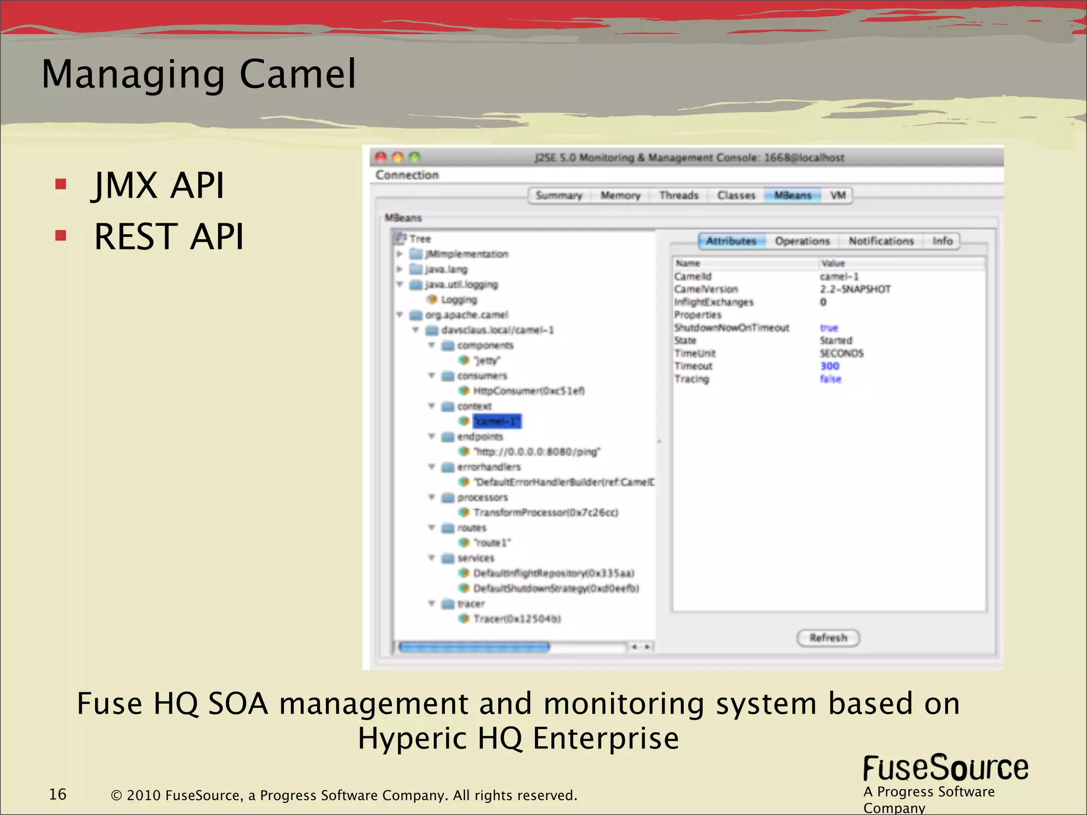The width and height of the screenshot is (1087, 815).
Task: Click the jetty component bean icon
Action: point(464,360)
